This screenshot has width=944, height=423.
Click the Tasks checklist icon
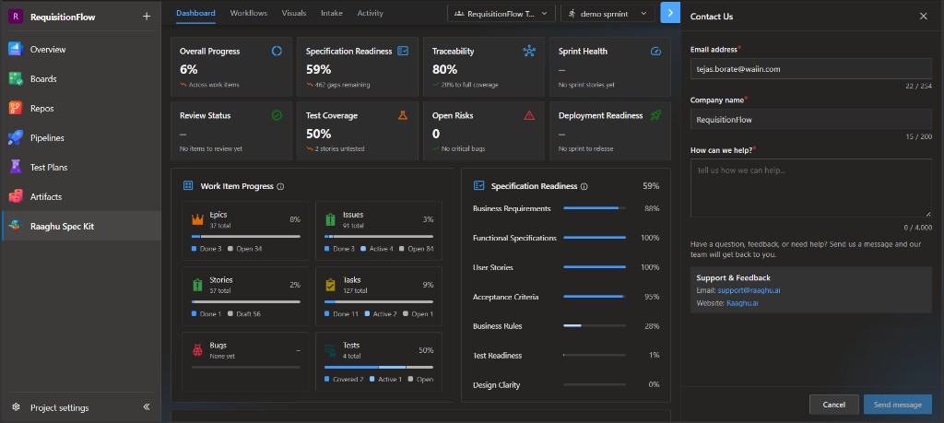(x=331, y=285)
